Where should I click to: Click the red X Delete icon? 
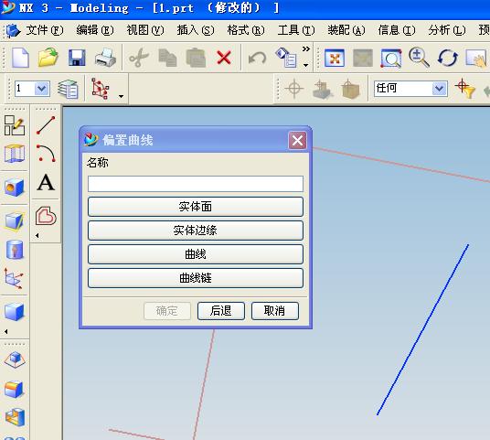(x=224, y=58)
